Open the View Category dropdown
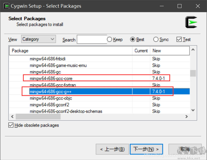The image size is (207, 160). 38,39
